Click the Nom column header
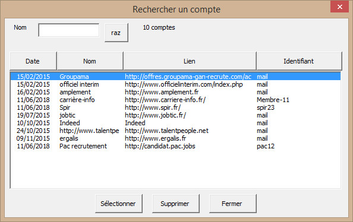Image resolution: width=353 pixels, height=222 pixels. click(x=90, y=61)
